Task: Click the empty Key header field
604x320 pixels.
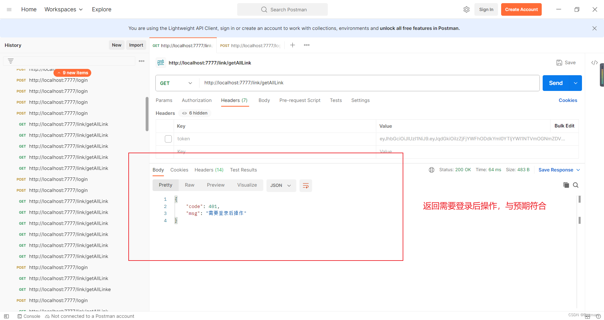Action: pos(275,152)
